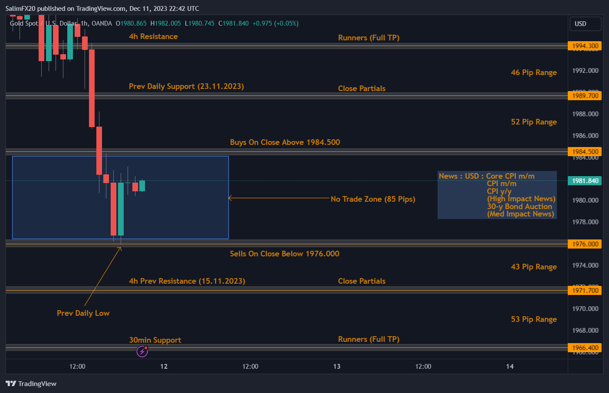
Task: Click the 'Prev Daily Low' annotation
Action: click(83, 313)
